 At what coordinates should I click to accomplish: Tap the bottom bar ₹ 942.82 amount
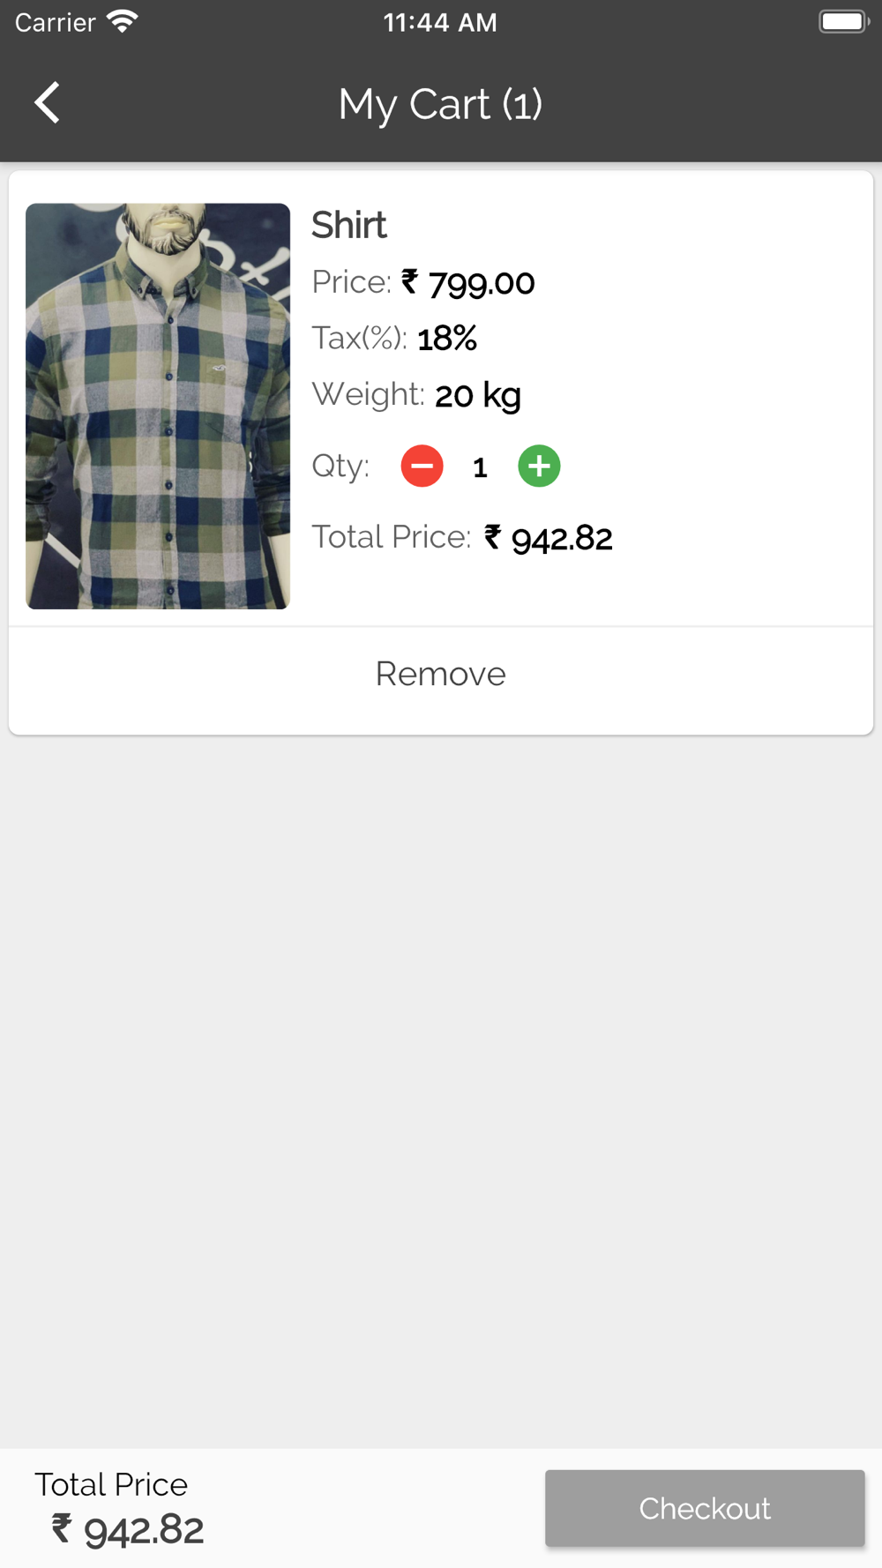128,1530
